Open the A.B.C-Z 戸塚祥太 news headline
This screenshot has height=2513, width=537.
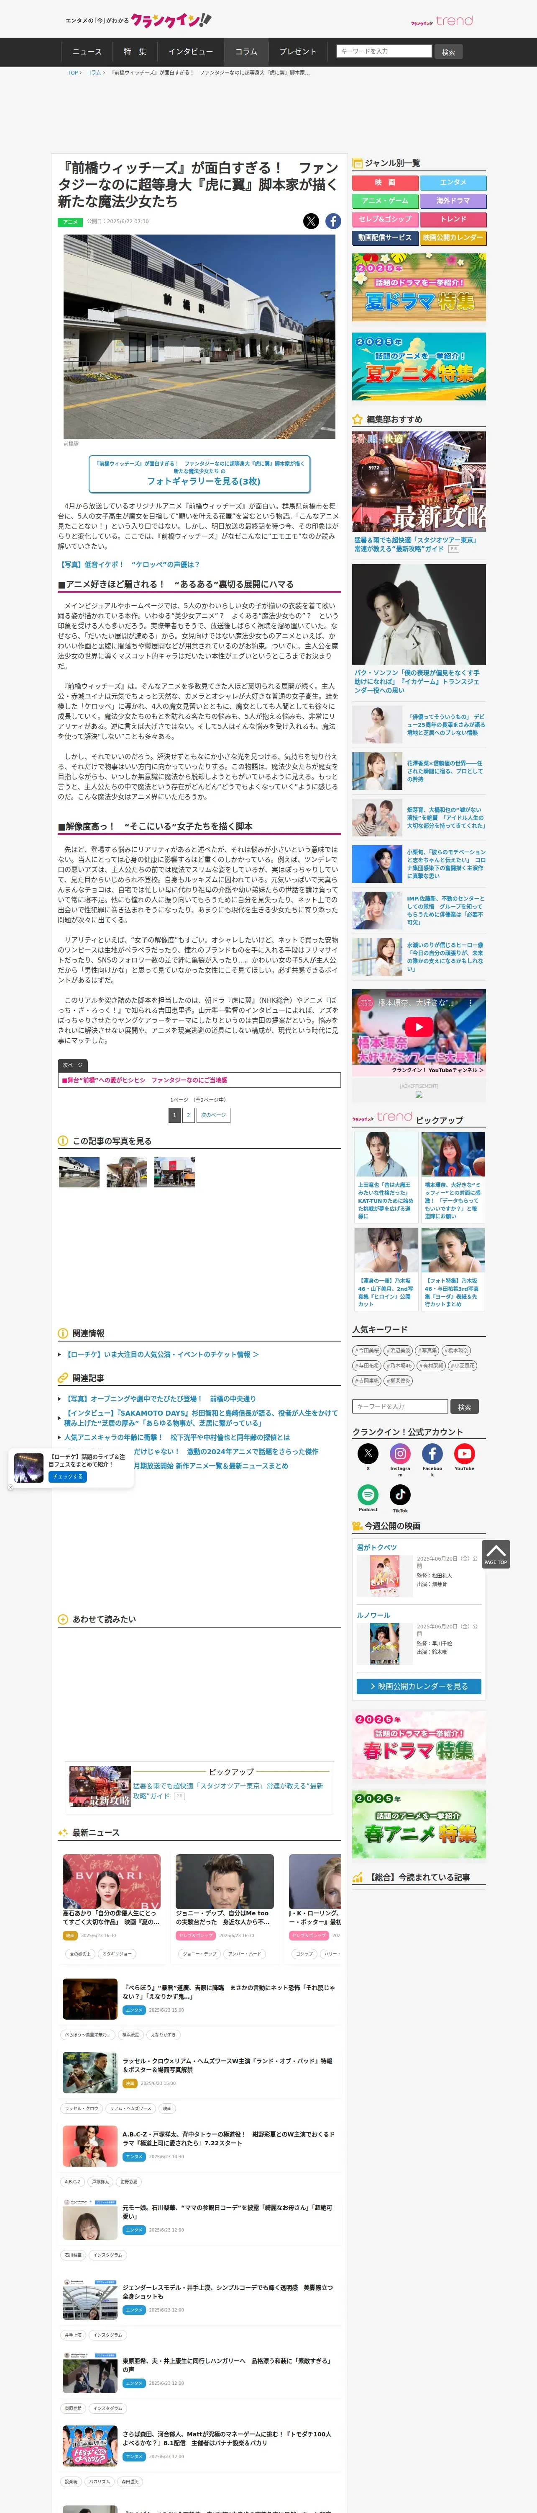[x=229, y=2139]
